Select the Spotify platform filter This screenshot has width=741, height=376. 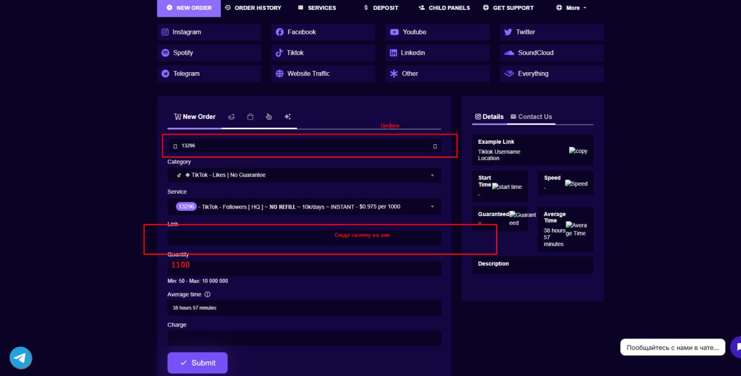209,53
